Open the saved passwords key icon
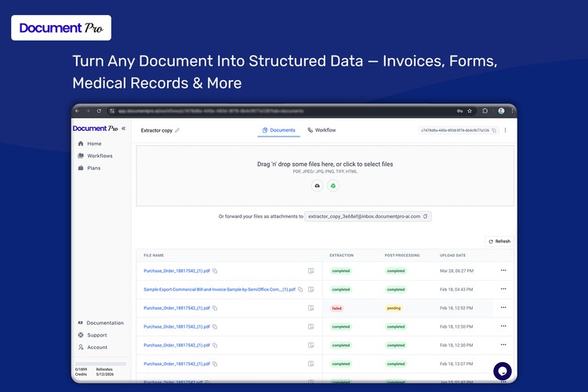Viewport: 588px width, 392px height. 459,111
